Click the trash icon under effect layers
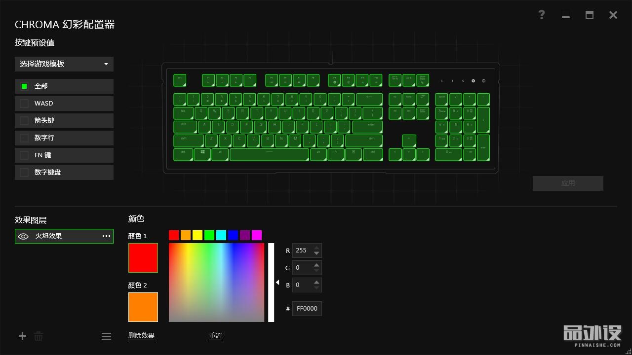632x355 pixels. [x=39, y=336]
